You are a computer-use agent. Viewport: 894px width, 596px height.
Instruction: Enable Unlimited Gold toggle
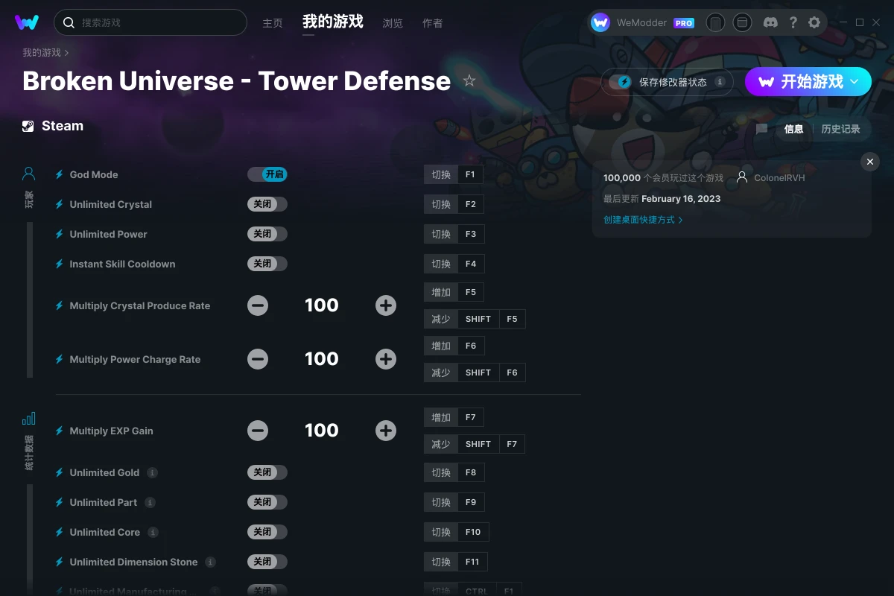pyautogui.click(x=267, y=472)
